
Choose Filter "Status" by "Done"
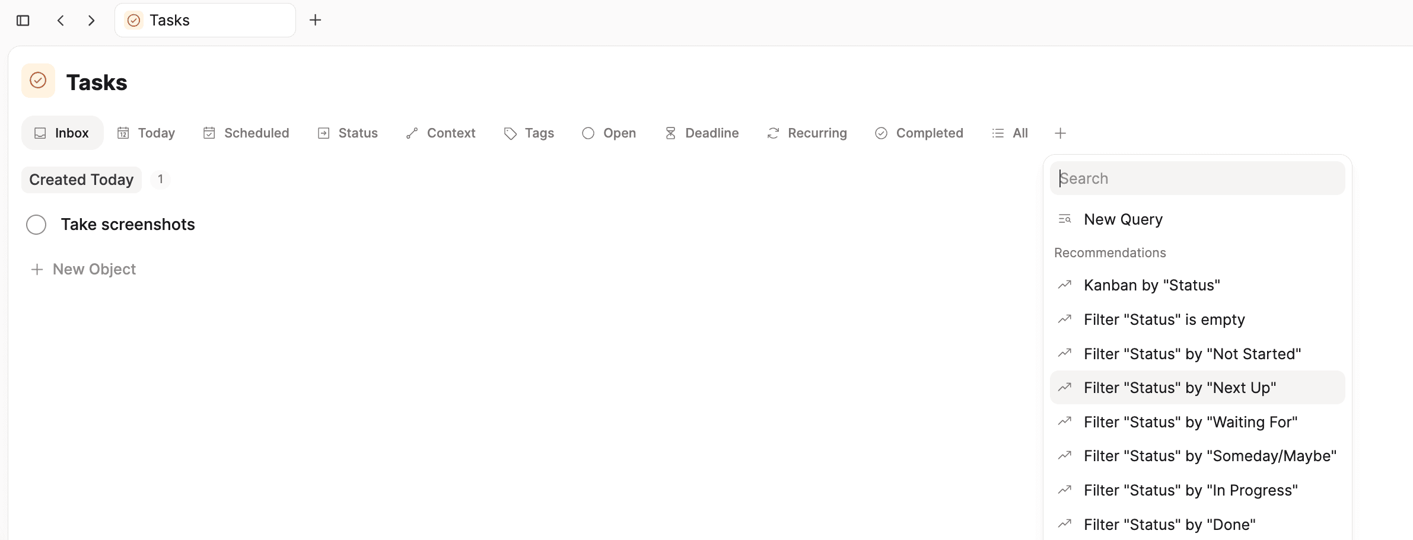pos(1197,525)
